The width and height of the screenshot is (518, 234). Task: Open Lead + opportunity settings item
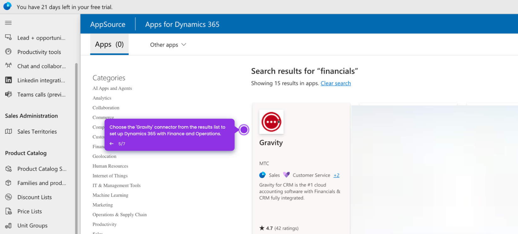click(38, 38)
